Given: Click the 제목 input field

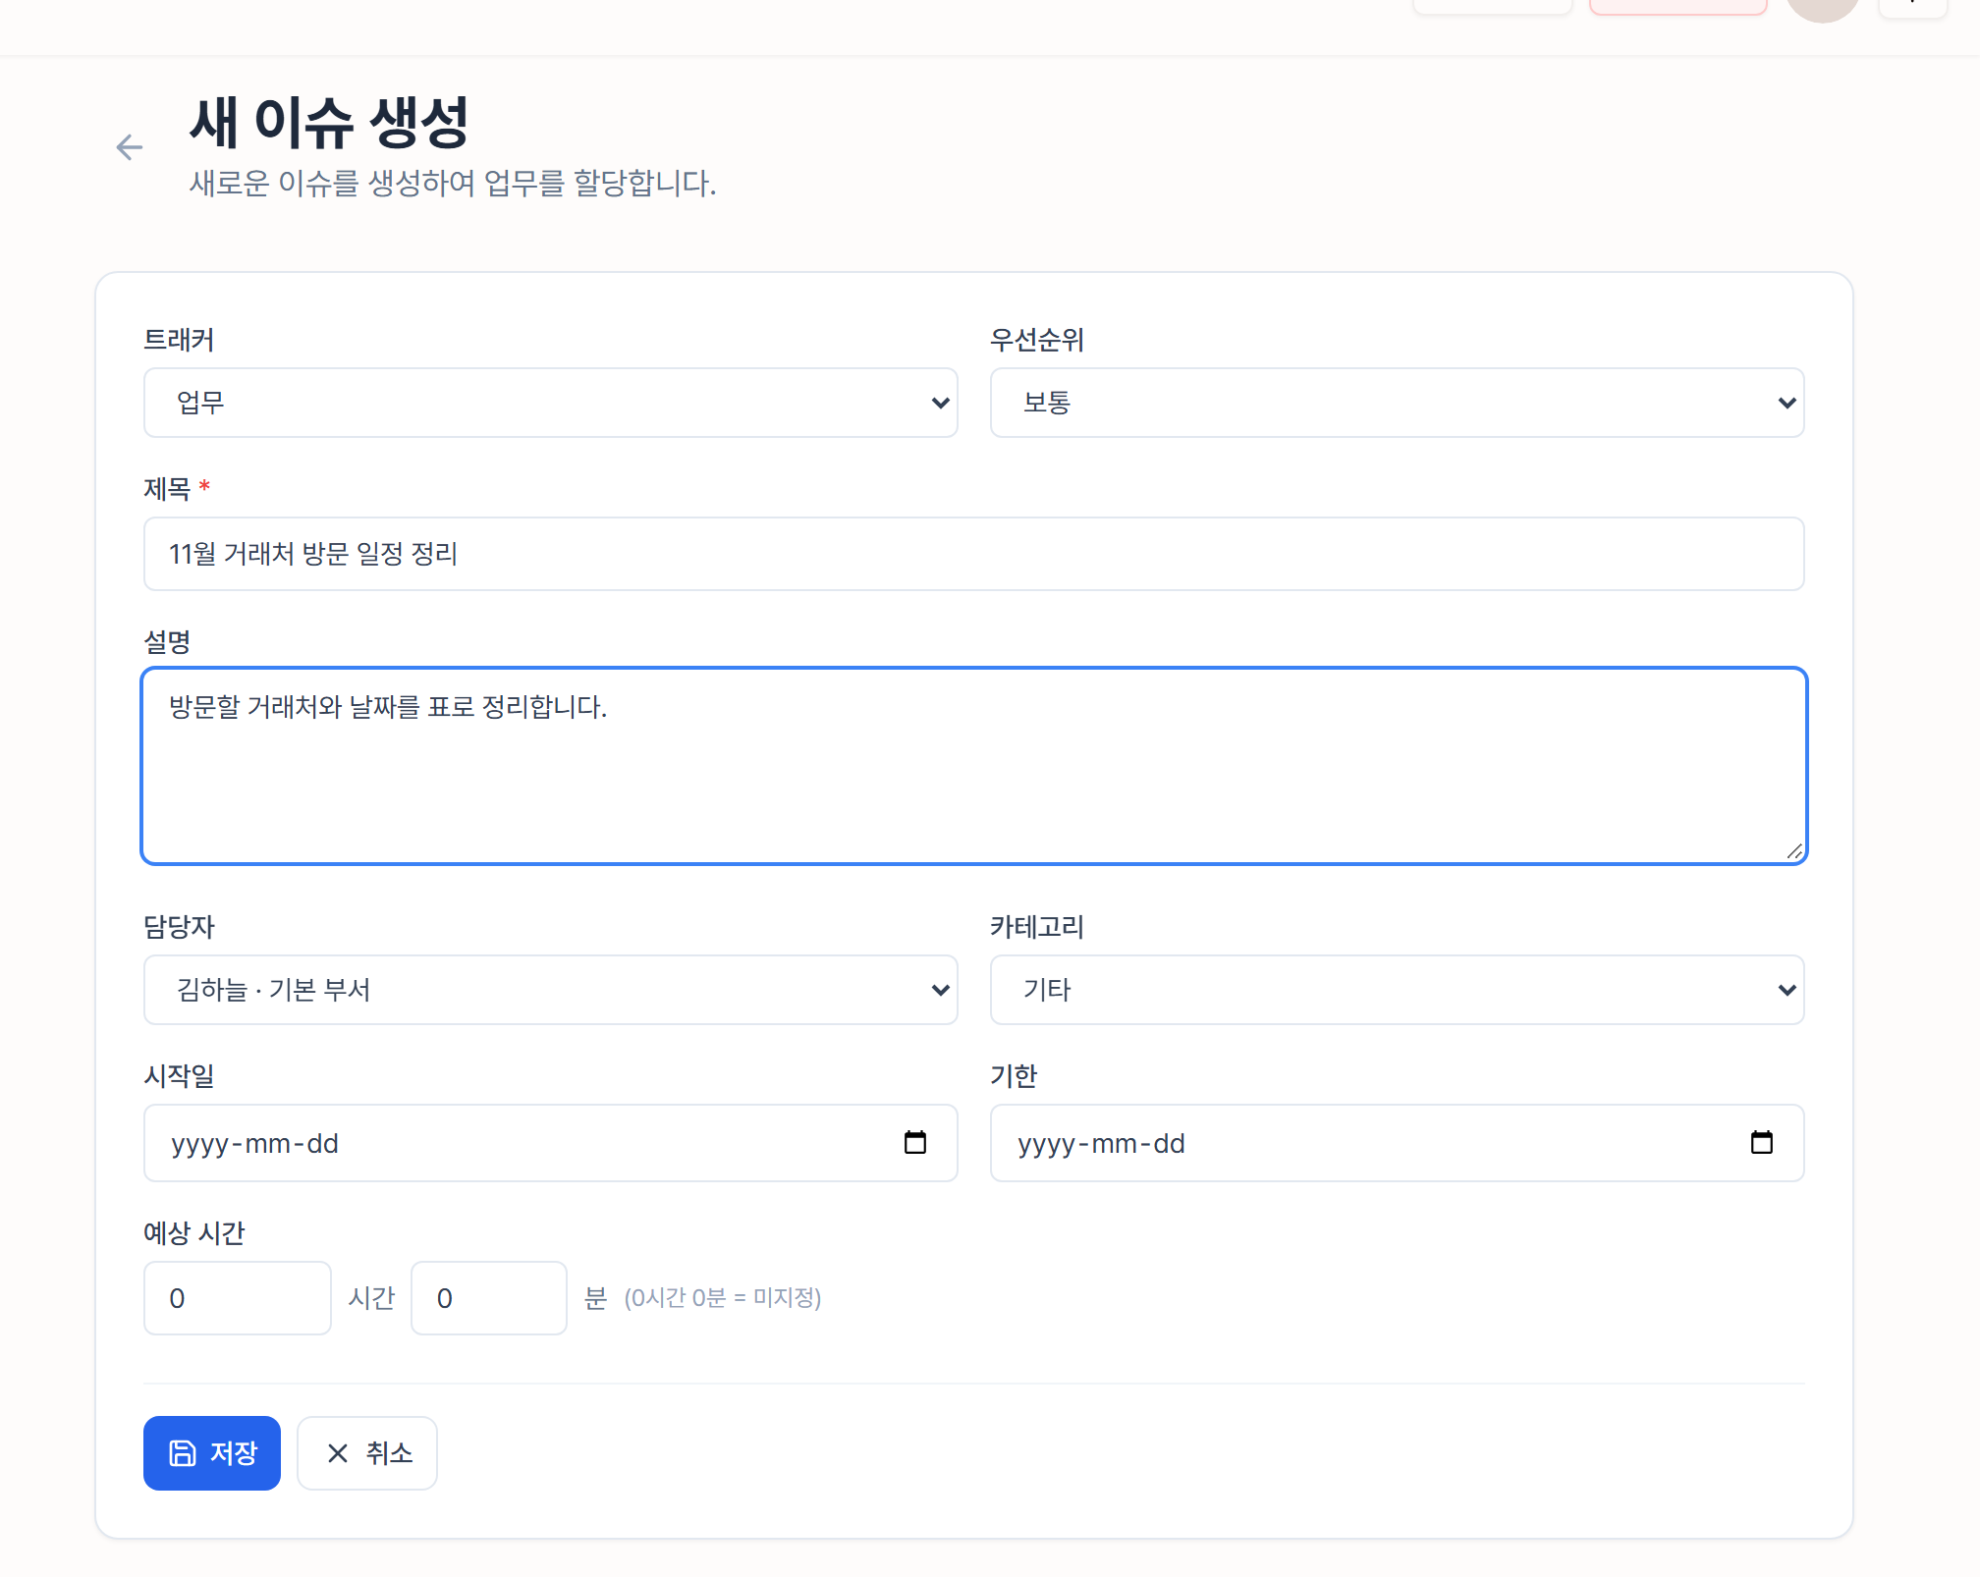Looking at the screenshot, I should [x=973, y=554].
